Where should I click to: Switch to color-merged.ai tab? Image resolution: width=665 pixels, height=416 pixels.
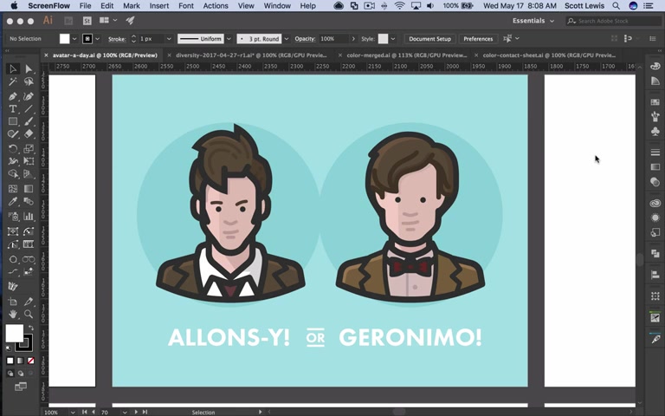click(x=407, y=55)
